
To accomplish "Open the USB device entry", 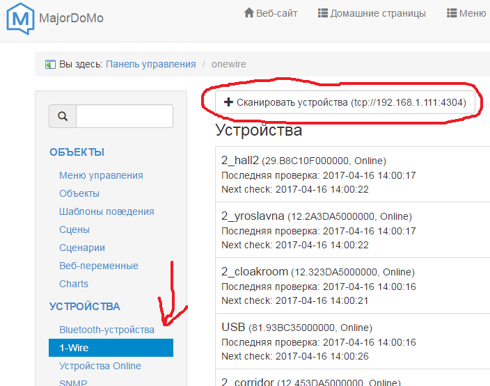I will pos(352,341).
